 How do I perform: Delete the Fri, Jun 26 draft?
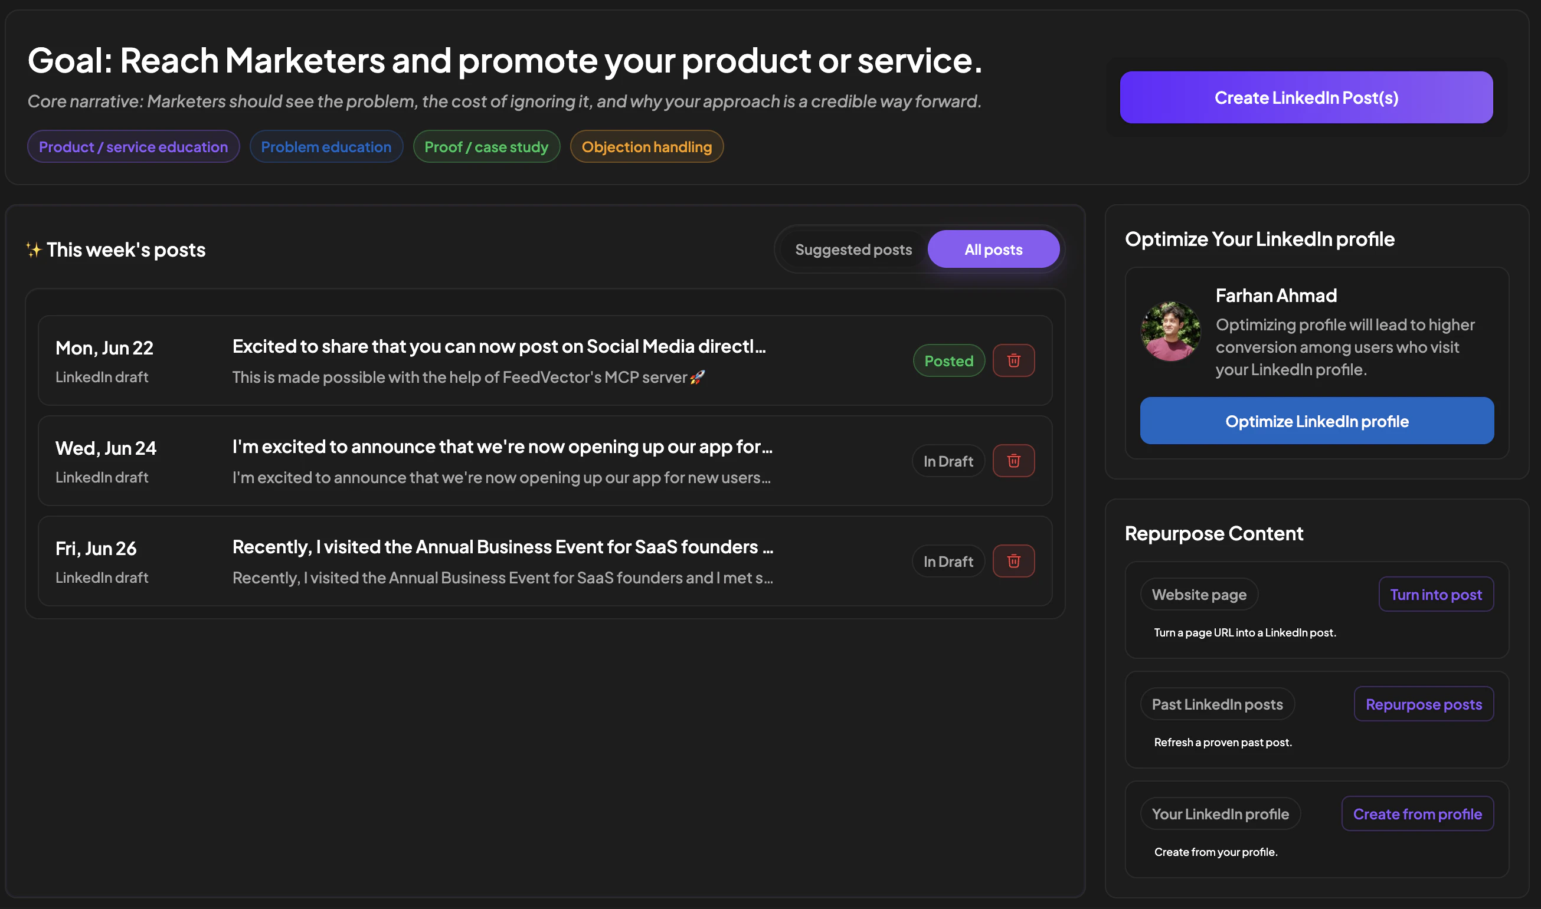tap(1013, 561)
